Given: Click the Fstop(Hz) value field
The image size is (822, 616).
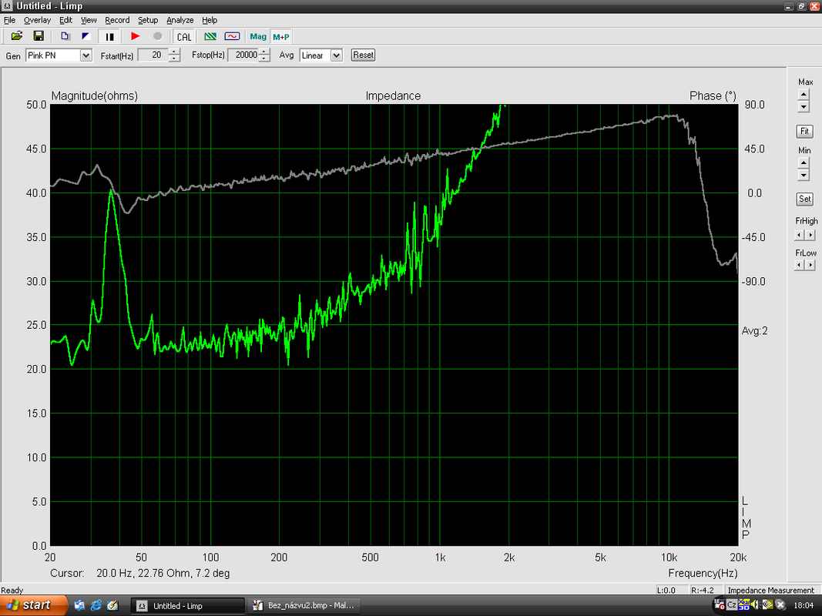Looking at the screenshot, I should point(243,55).
